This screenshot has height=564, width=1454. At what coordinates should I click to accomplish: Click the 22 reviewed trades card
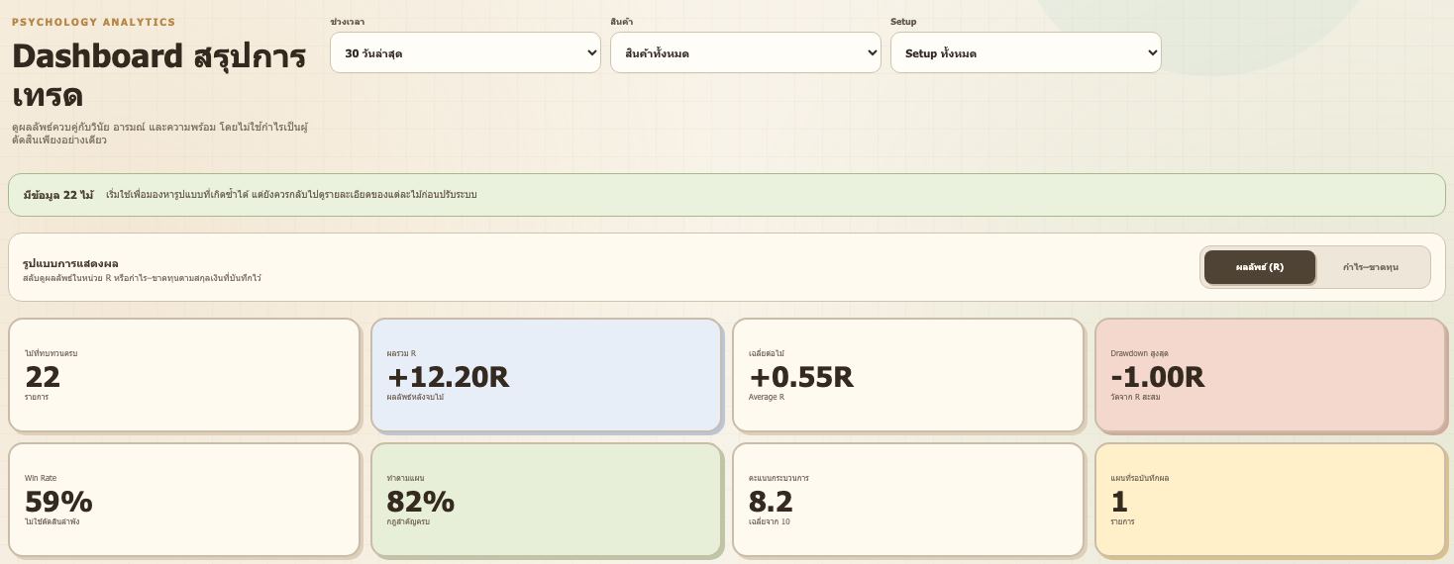pyautogui.click(x=184, y=375)
